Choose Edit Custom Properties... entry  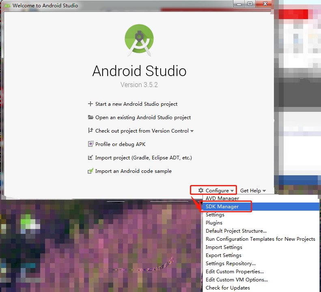pos(261,272)
